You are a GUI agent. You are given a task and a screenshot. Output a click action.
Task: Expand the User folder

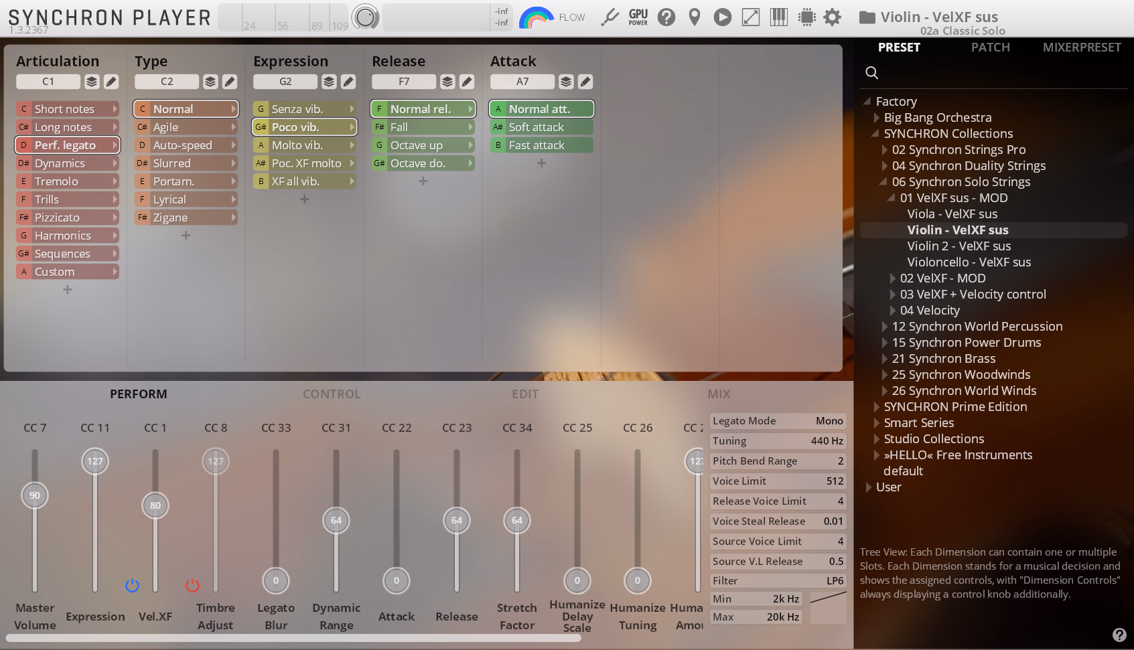pos(868,487)
